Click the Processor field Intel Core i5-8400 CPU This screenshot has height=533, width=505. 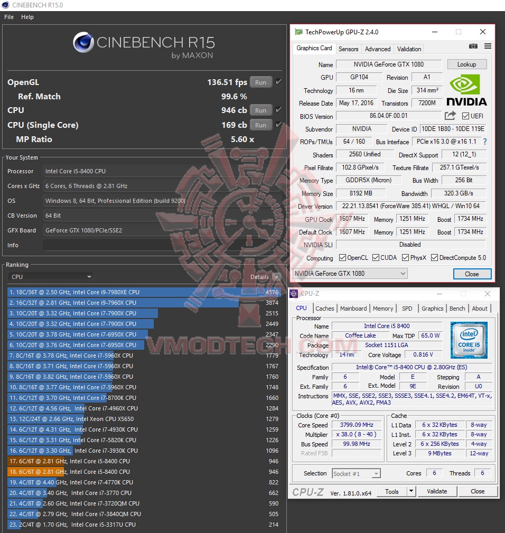pos(162,171)
